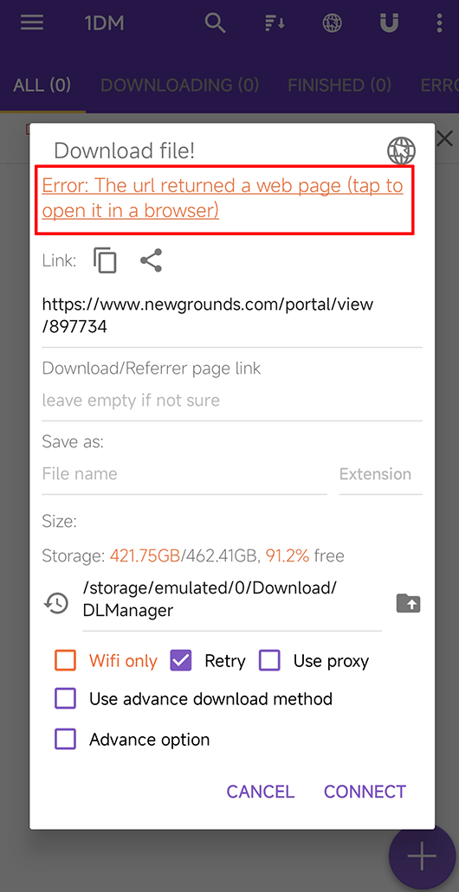The image size is (459, 892).
Task: Enable the Use proxy checkbox
Action: [x=269, y=660]
